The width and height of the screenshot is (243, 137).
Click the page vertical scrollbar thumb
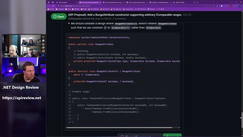[242, 120]
